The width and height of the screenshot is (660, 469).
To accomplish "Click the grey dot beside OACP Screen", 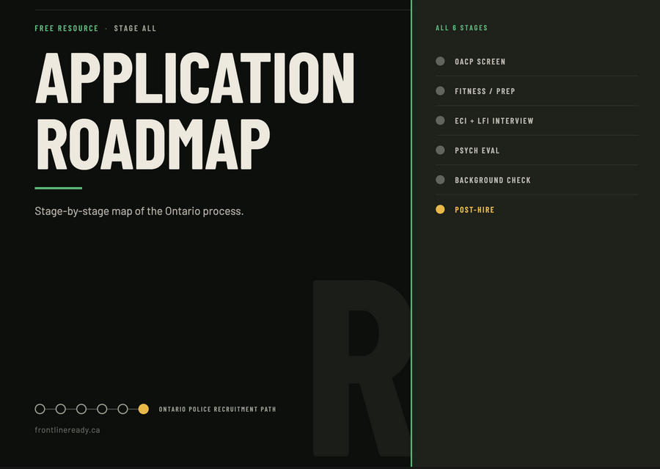I will pyautogui.click(x=440, y=61).
